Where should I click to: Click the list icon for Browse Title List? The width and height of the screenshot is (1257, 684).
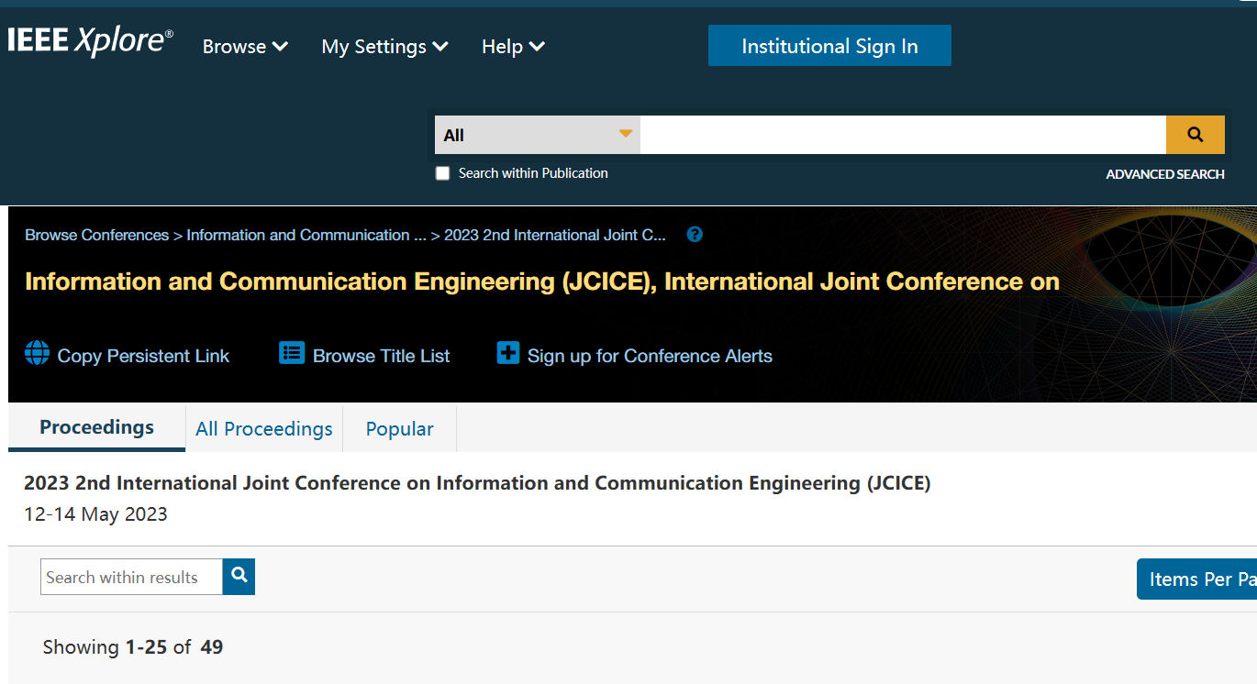tap(292, 353)
